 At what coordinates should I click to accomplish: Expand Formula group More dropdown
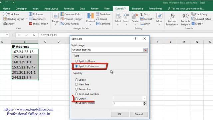point(197,24)
